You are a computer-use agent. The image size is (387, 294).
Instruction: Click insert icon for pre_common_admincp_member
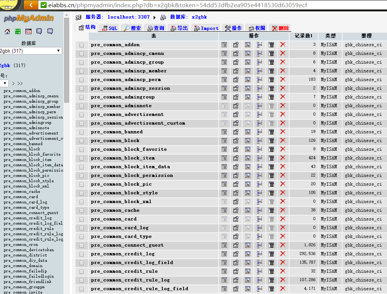pyautogui.click(x=260, y=71)
